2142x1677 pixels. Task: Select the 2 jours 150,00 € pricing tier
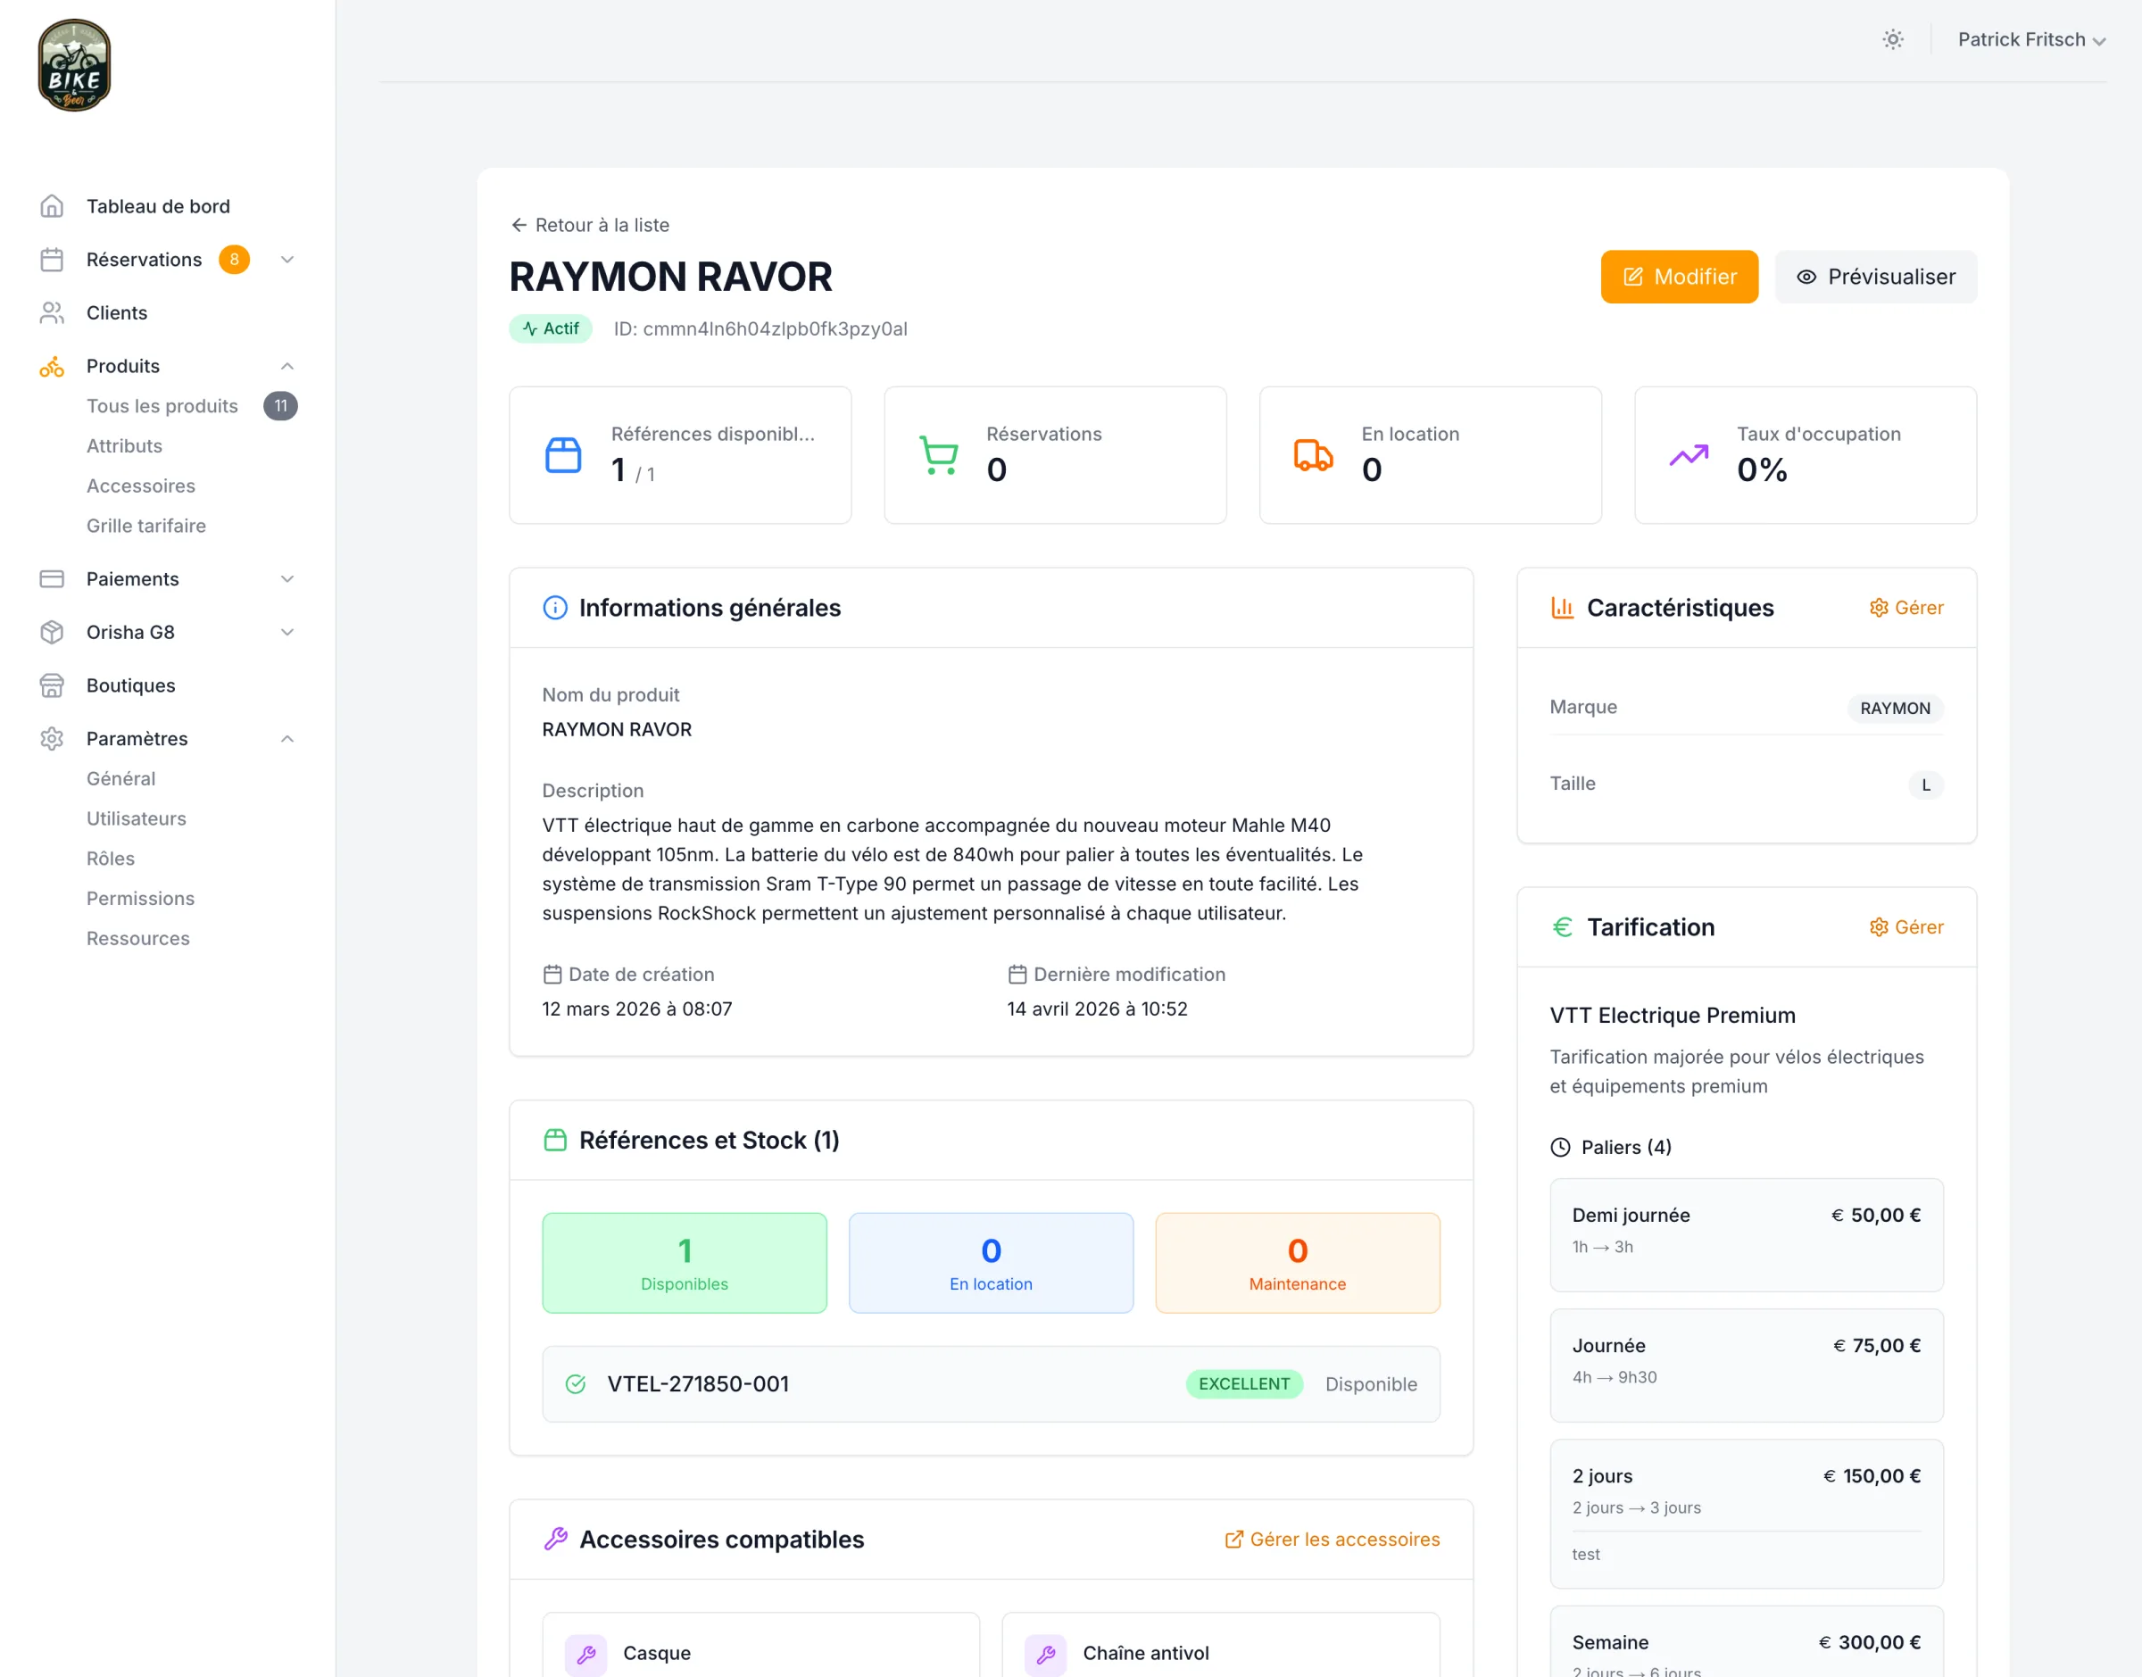click(x=1747, y=1514)
